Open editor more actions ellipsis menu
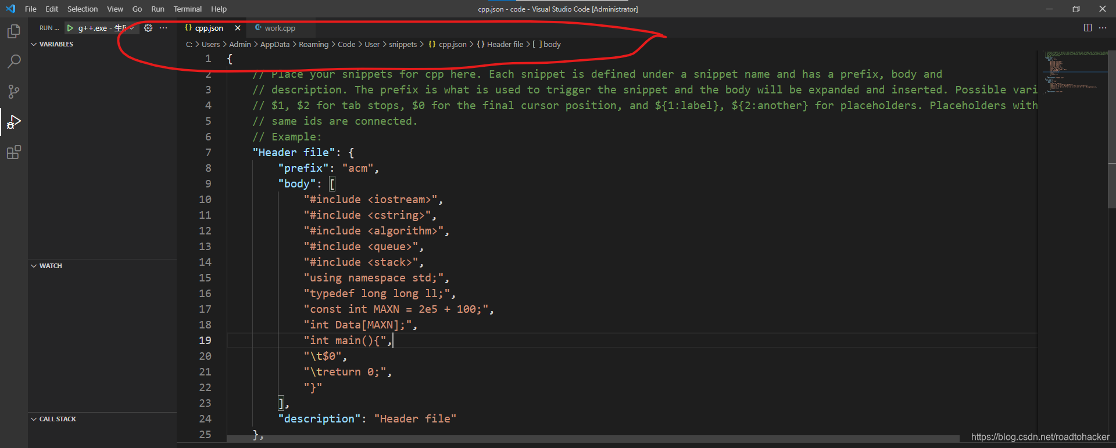The image size is (1116, 448). (x=1103, y=28)
